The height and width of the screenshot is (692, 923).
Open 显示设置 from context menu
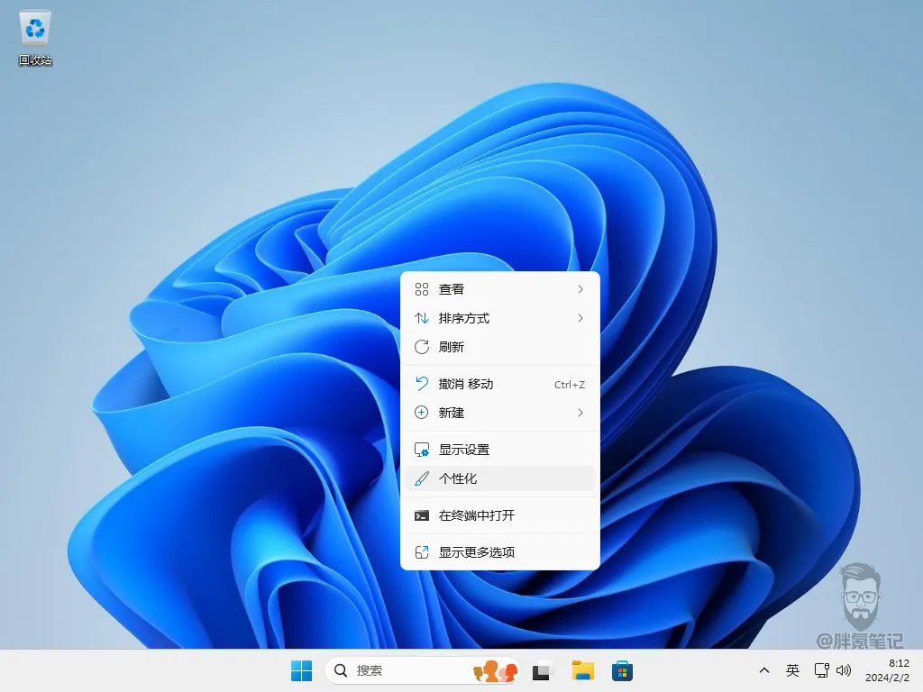coord(499,450)
